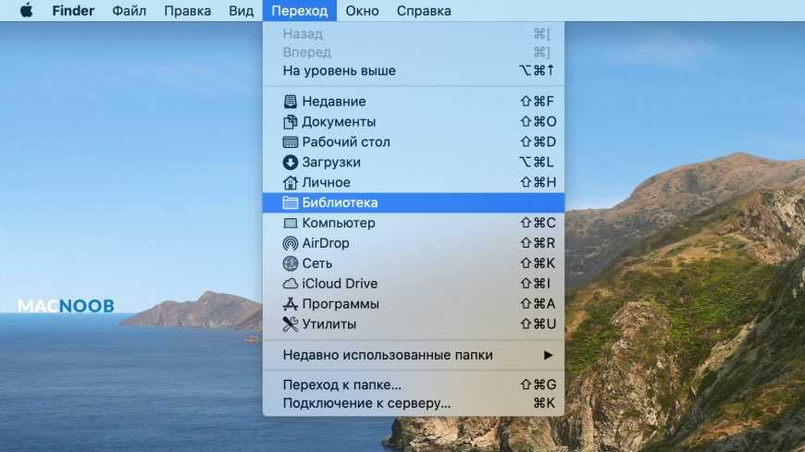The image size is (805, 452).
Task: Click the ⇧⌘G shortcut of Переход к папке
Action: 538,385
